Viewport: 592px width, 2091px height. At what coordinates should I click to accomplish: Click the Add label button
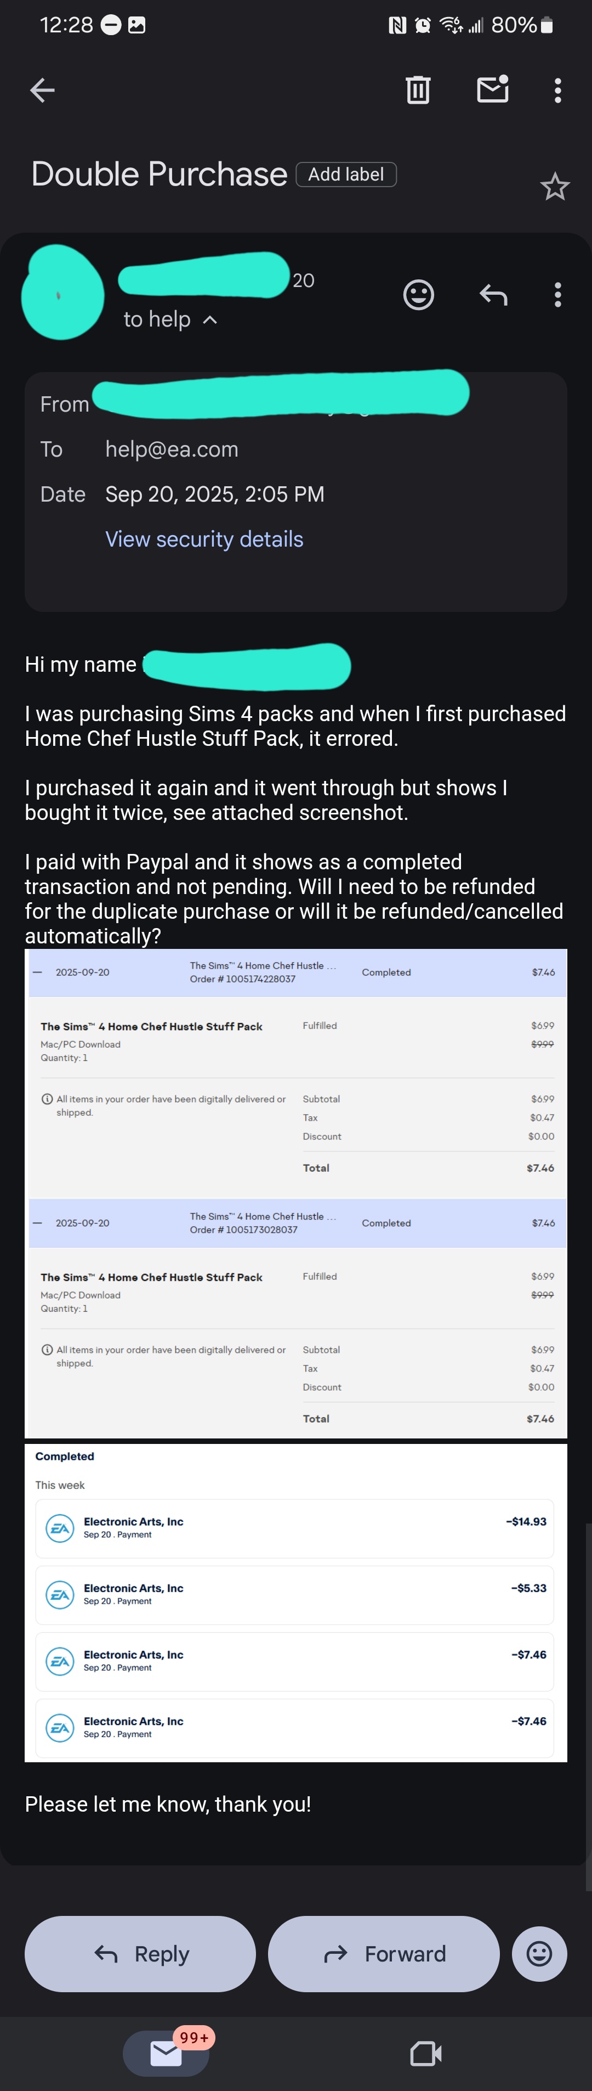pos(346,175)
